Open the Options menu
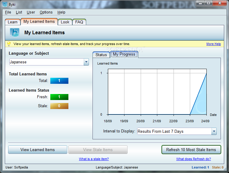The width and height of the screenshot is (229, 173). pyautogui.click(x=46, y=12)
